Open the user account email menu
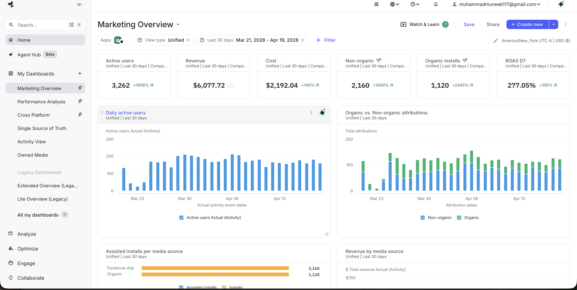The width and height of the screenshot is (577, 290). tap(496, 4)
